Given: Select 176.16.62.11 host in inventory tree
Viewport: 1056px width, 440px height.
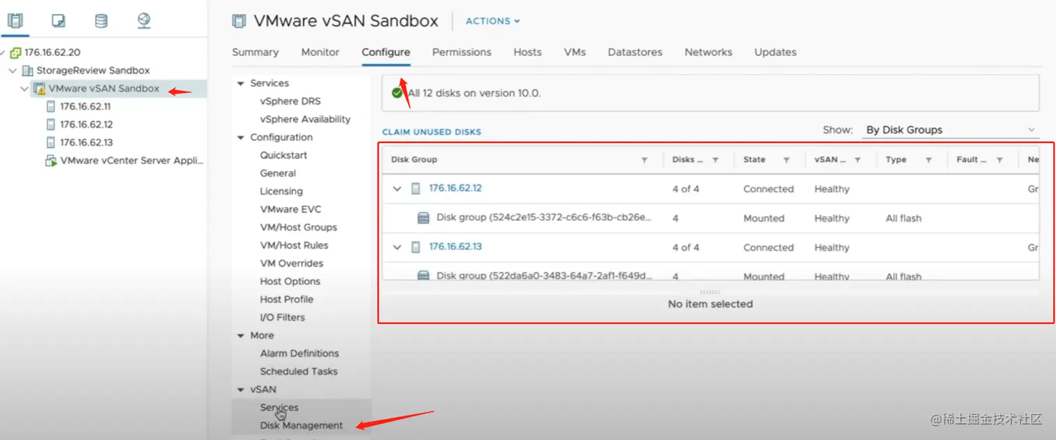Looking at the screenshot, I should (85, 107).
